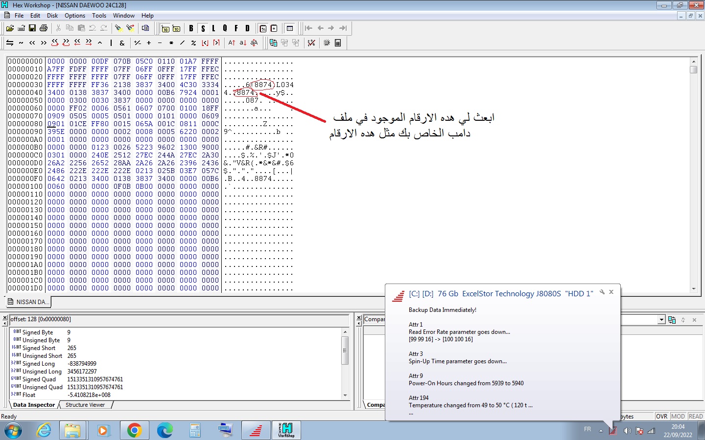Click the hex view scroll-up arrow
Viewport: 705px width, 440px height.
[x=693, y=62]
